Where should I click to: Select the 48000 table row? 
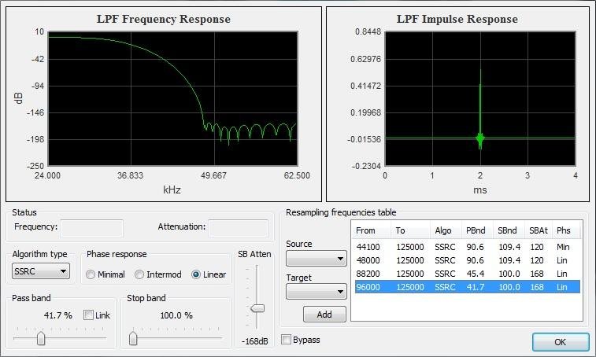tap(466, 260)
